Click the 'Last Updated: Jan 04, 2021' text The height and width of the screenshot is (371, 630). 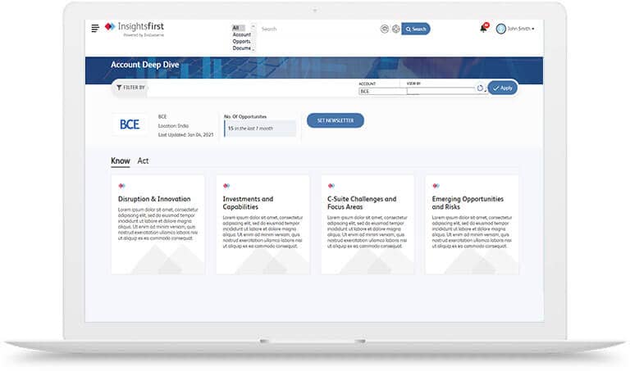[x=185, y=135]
